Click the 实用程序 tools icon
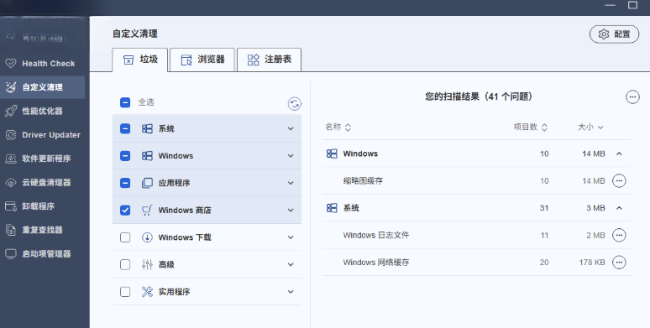650x328 pixels. coord(147,292)
